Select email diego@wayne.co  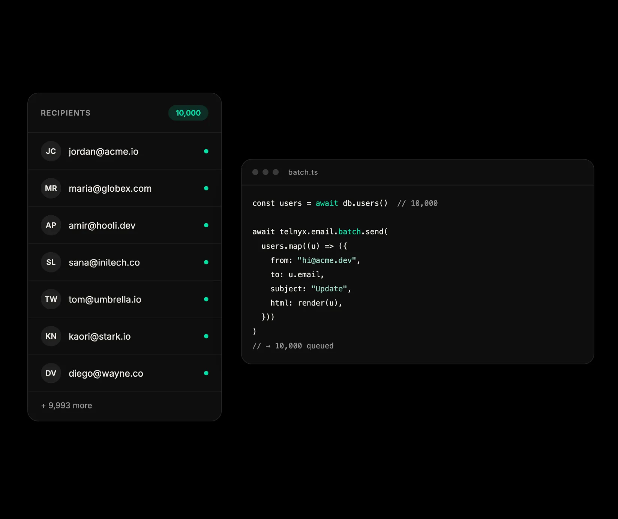pos(106,373)
